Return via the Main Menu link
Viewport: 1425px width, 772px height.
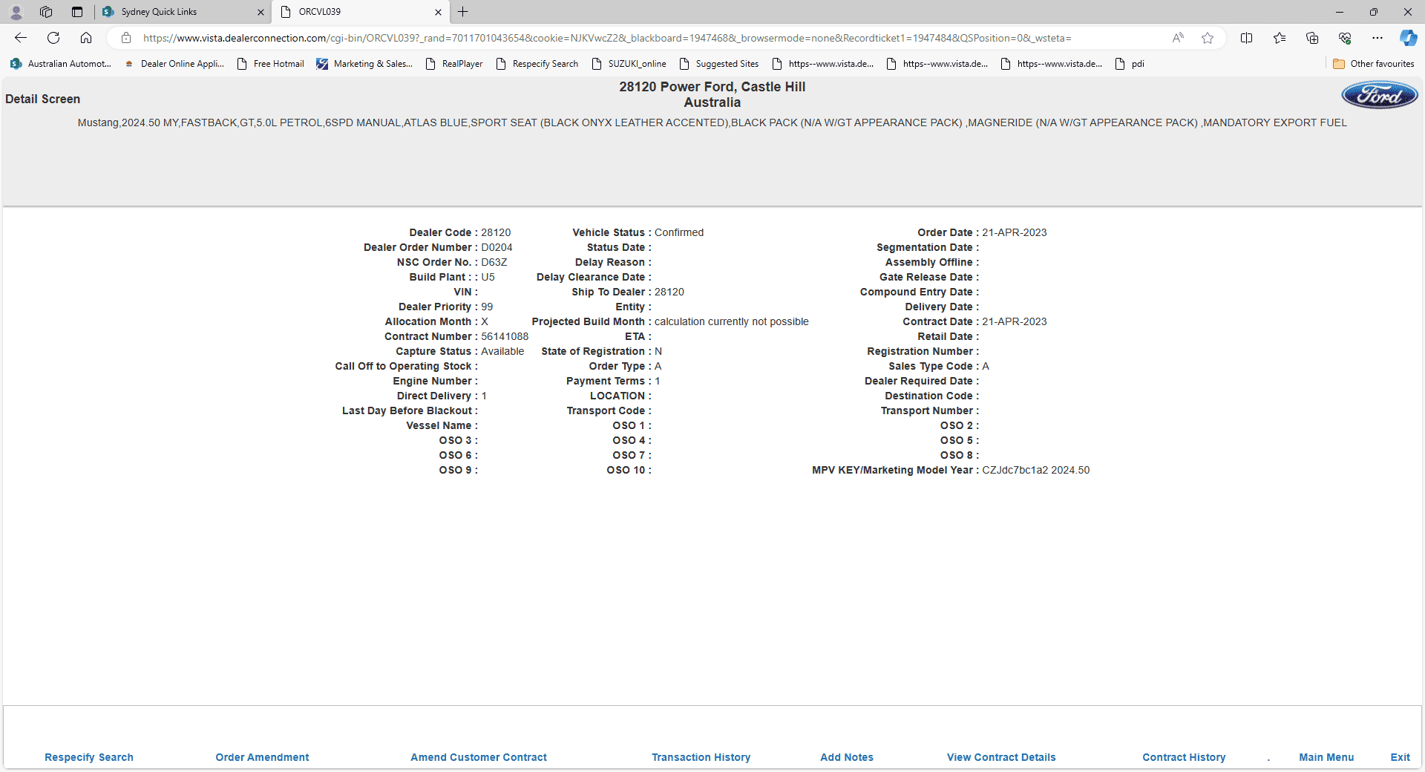[x=1326, y=757]
